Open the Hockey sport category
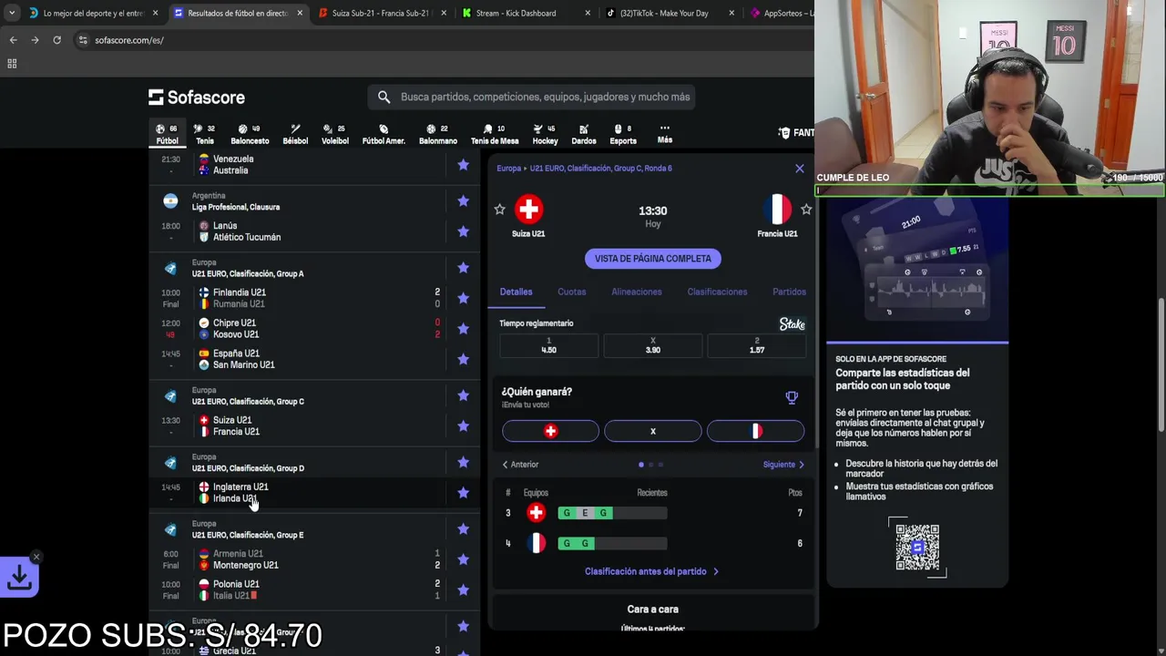This screenshot has height=656, width=1166. pyautogui.click(x=545, y=134)
